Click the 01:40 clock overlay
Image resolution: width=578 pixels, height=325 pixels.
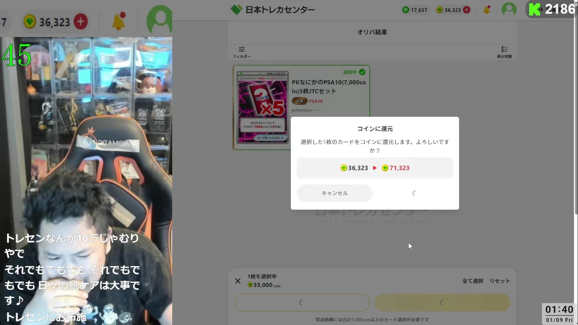pyautogui.click(x=559, y=309)
